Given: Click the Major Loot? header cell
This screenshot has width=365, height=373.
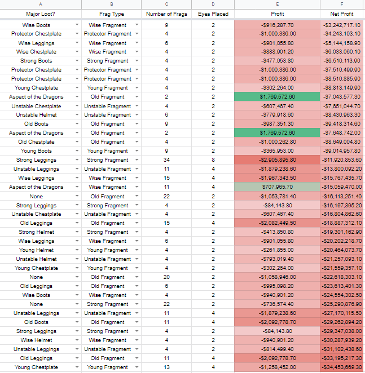Looking at the screenshot, I should (41, 14).
